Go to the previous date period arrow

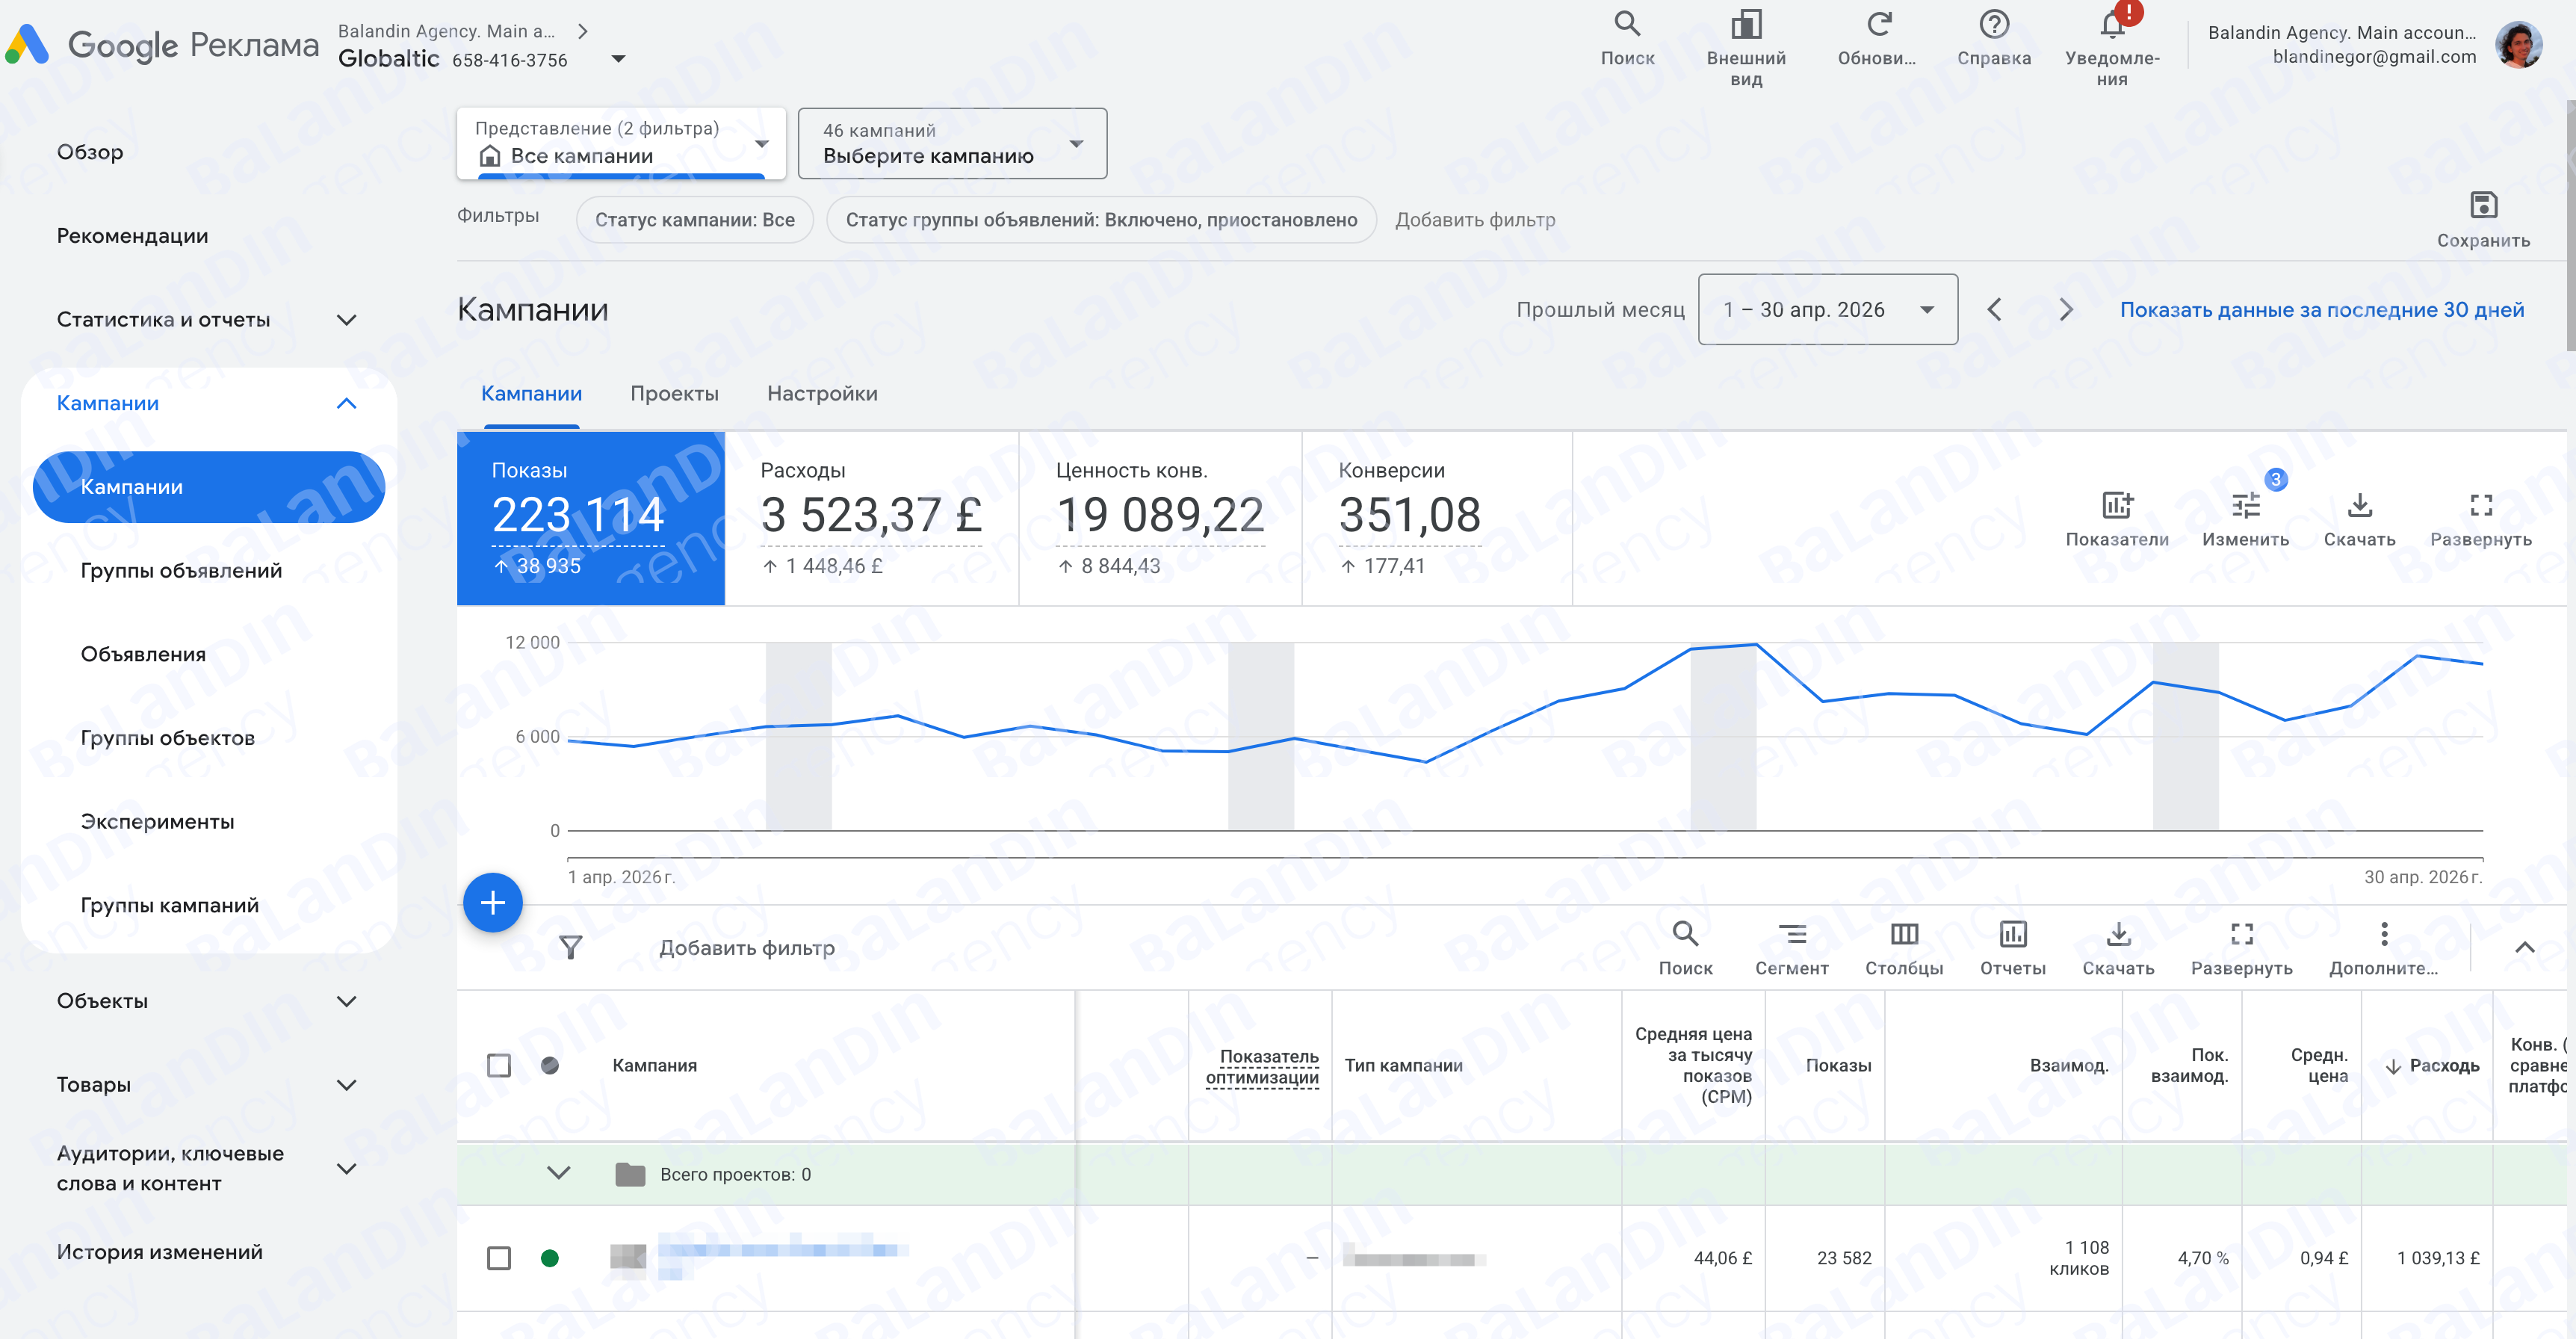pyautogui.click(x=1994, y=310)
